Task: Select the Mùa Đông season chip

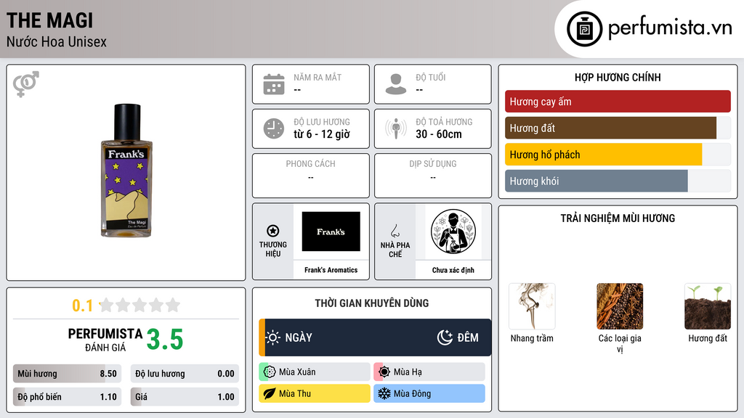Action: 429,393
